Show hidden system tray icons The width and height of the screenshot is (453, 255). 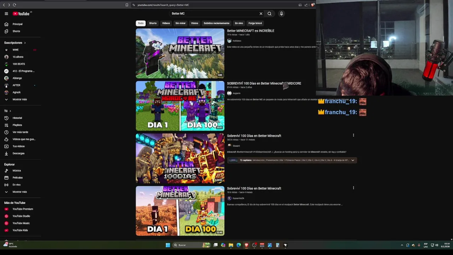(402, 245)
